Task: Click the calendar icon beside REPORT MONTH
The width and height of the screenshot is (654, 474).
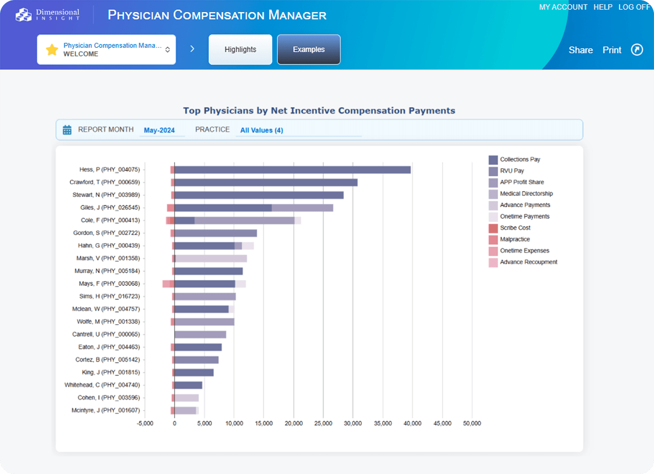Action: coord(67,129)
